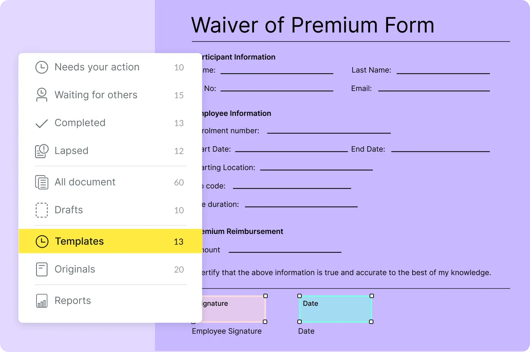The width and height of the screenshot is (530, 352).
Task: Open the Drafts list
Action: [69, 210]
